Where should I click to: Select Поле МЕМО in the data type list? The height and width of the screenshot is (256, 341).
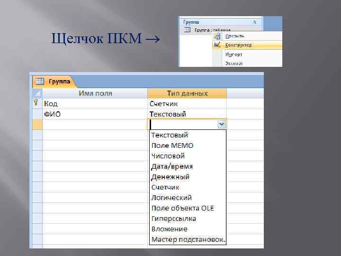point(188,146)
